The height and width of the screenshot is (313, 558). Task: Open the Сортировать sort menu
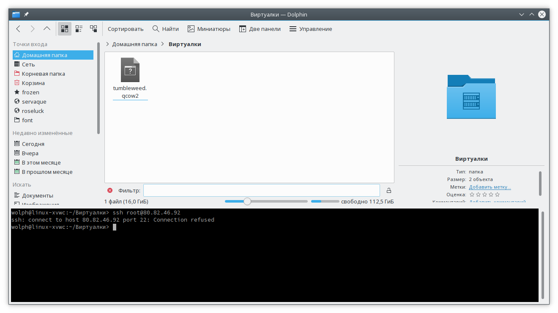click(126, 29)
